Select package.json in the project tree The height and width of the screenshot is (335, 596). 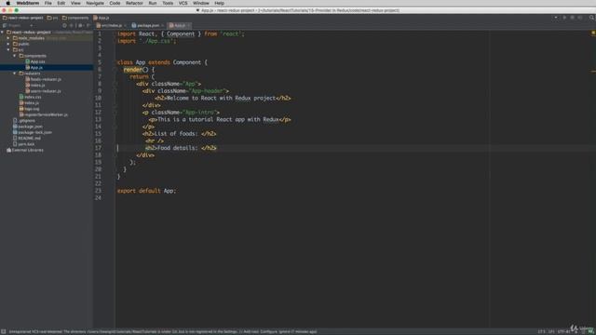pyautogui.click(x=28, y=127)
